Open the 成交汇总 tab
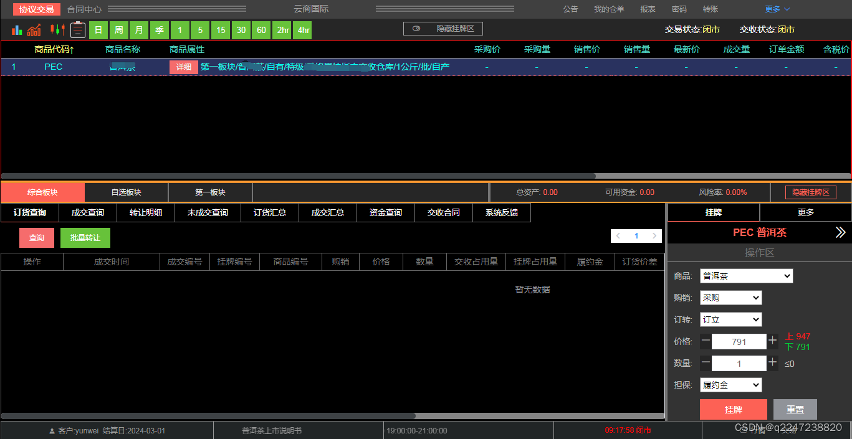 point(328,212)
